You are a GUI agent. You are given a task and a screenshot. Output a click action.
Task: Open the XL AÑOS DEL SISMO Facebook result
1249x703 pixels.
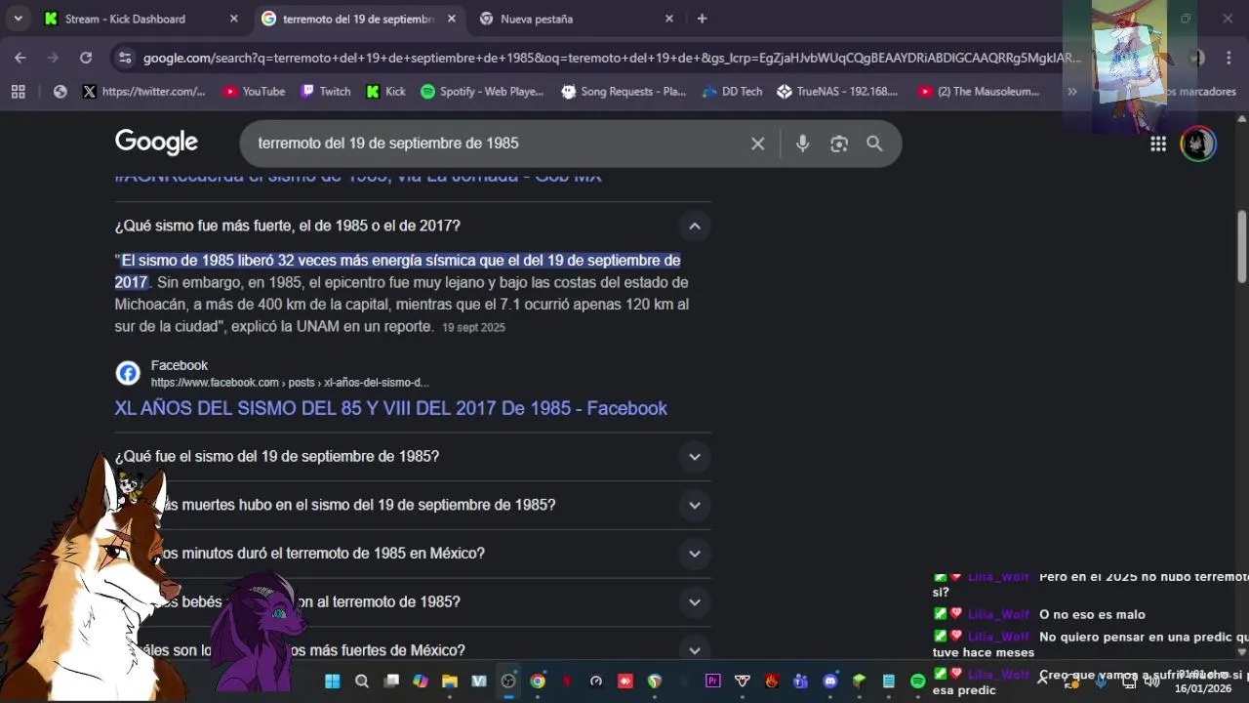point(390,408)
